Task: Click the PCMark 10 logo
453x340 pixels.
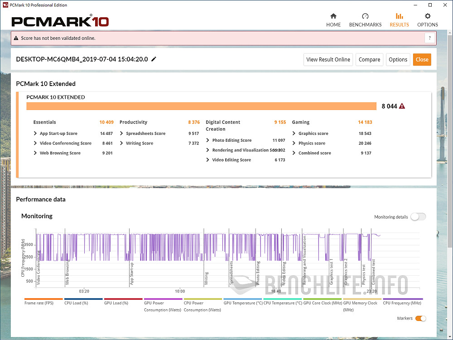Action: point(60,21)
